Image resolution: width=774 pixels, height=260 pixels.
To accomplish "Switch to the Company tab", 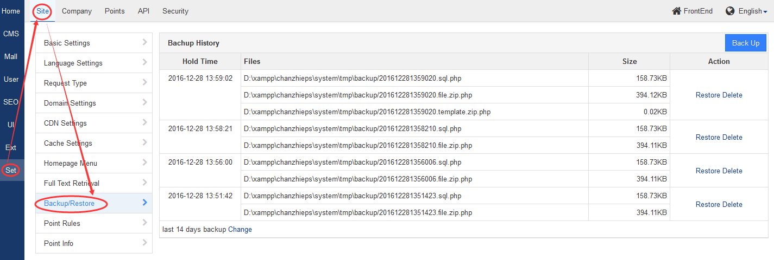I will point(77,11).
